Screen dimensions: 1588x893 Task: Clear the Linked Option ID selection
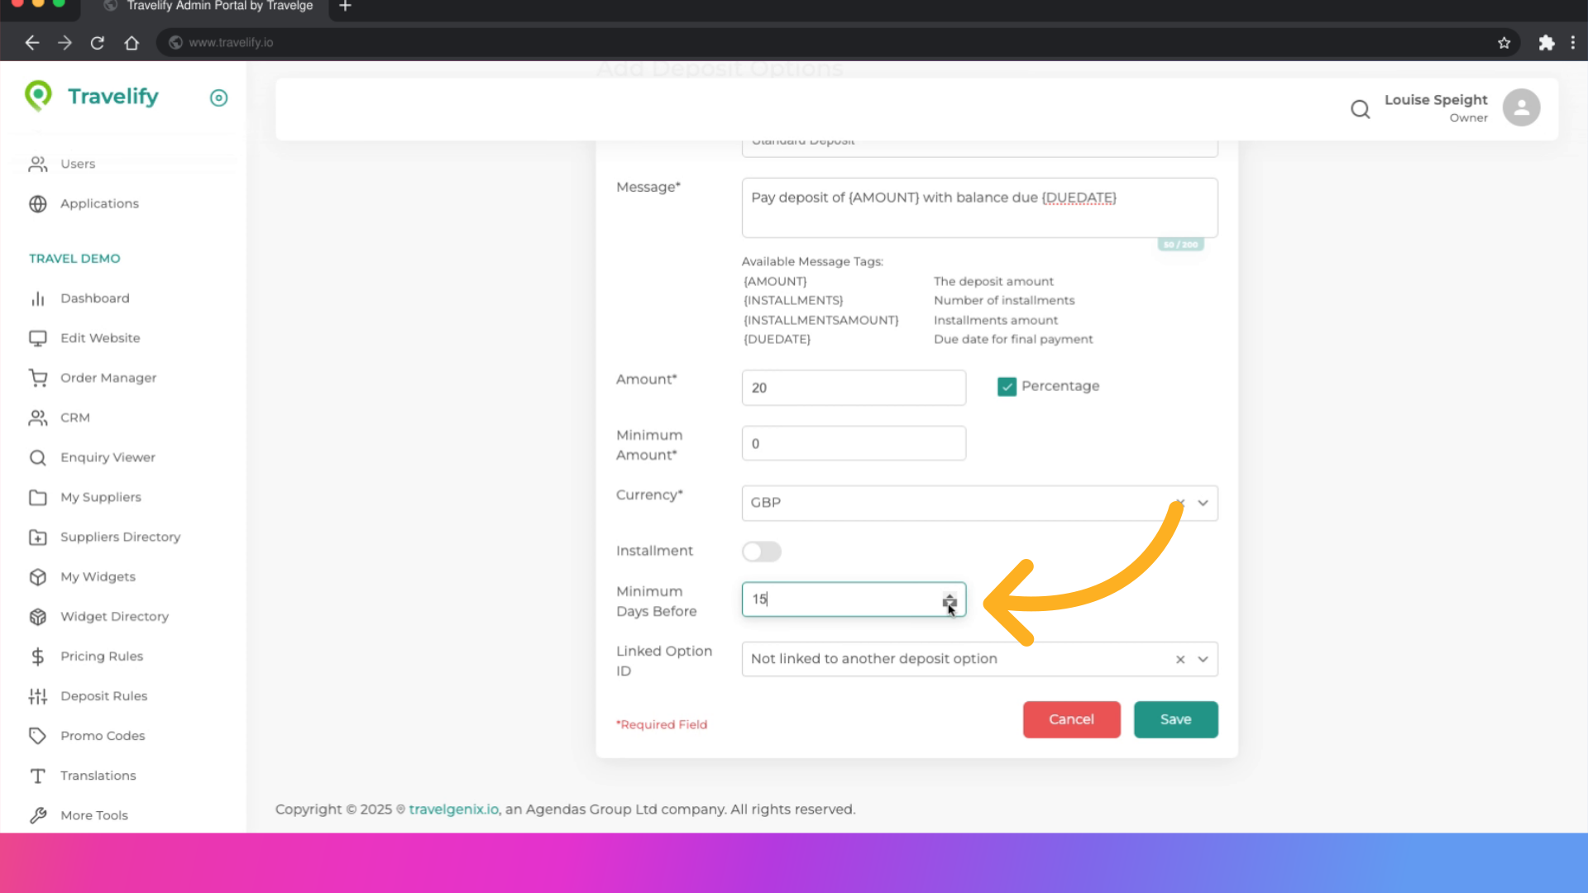tap(1180, 659)
